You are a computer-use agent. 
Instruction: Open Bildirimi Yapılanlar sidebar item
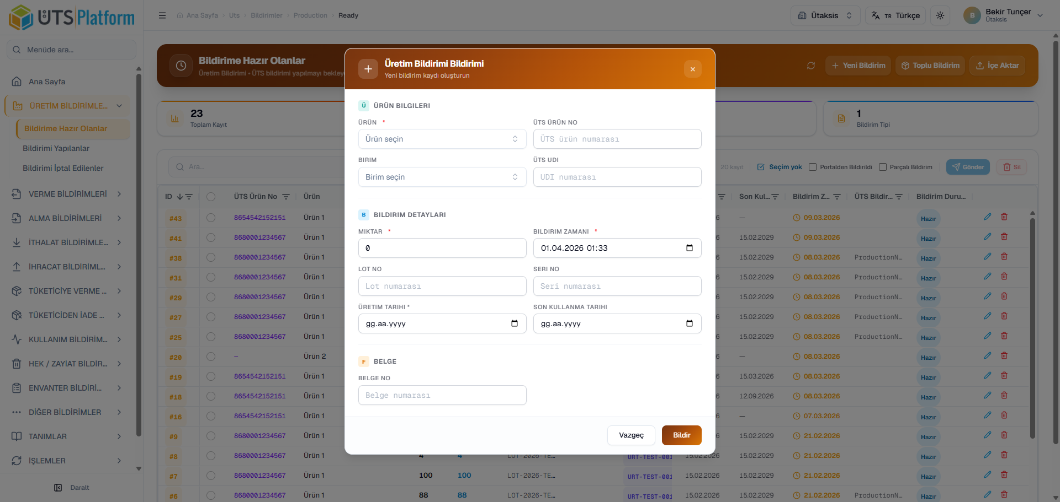[56, 148]
